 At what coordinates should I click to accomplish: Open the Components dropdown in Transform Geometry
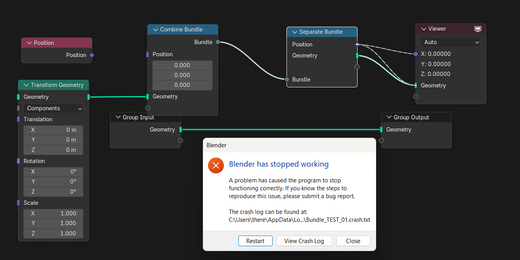pos(53,108)
